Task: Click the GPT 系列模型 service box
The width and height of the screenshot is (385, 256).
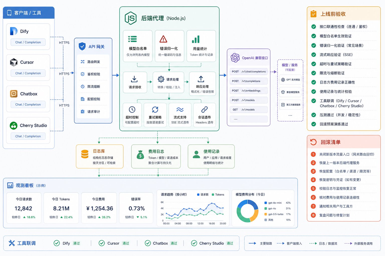Action: click(x=290, y=80)
